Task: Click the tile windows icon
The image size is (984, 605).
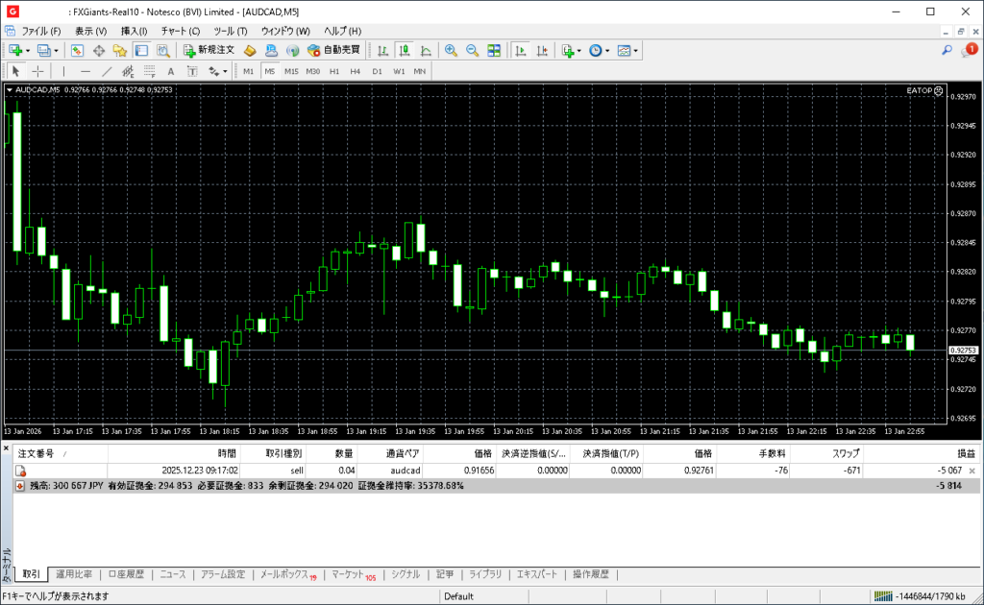Action: point(494,50)
